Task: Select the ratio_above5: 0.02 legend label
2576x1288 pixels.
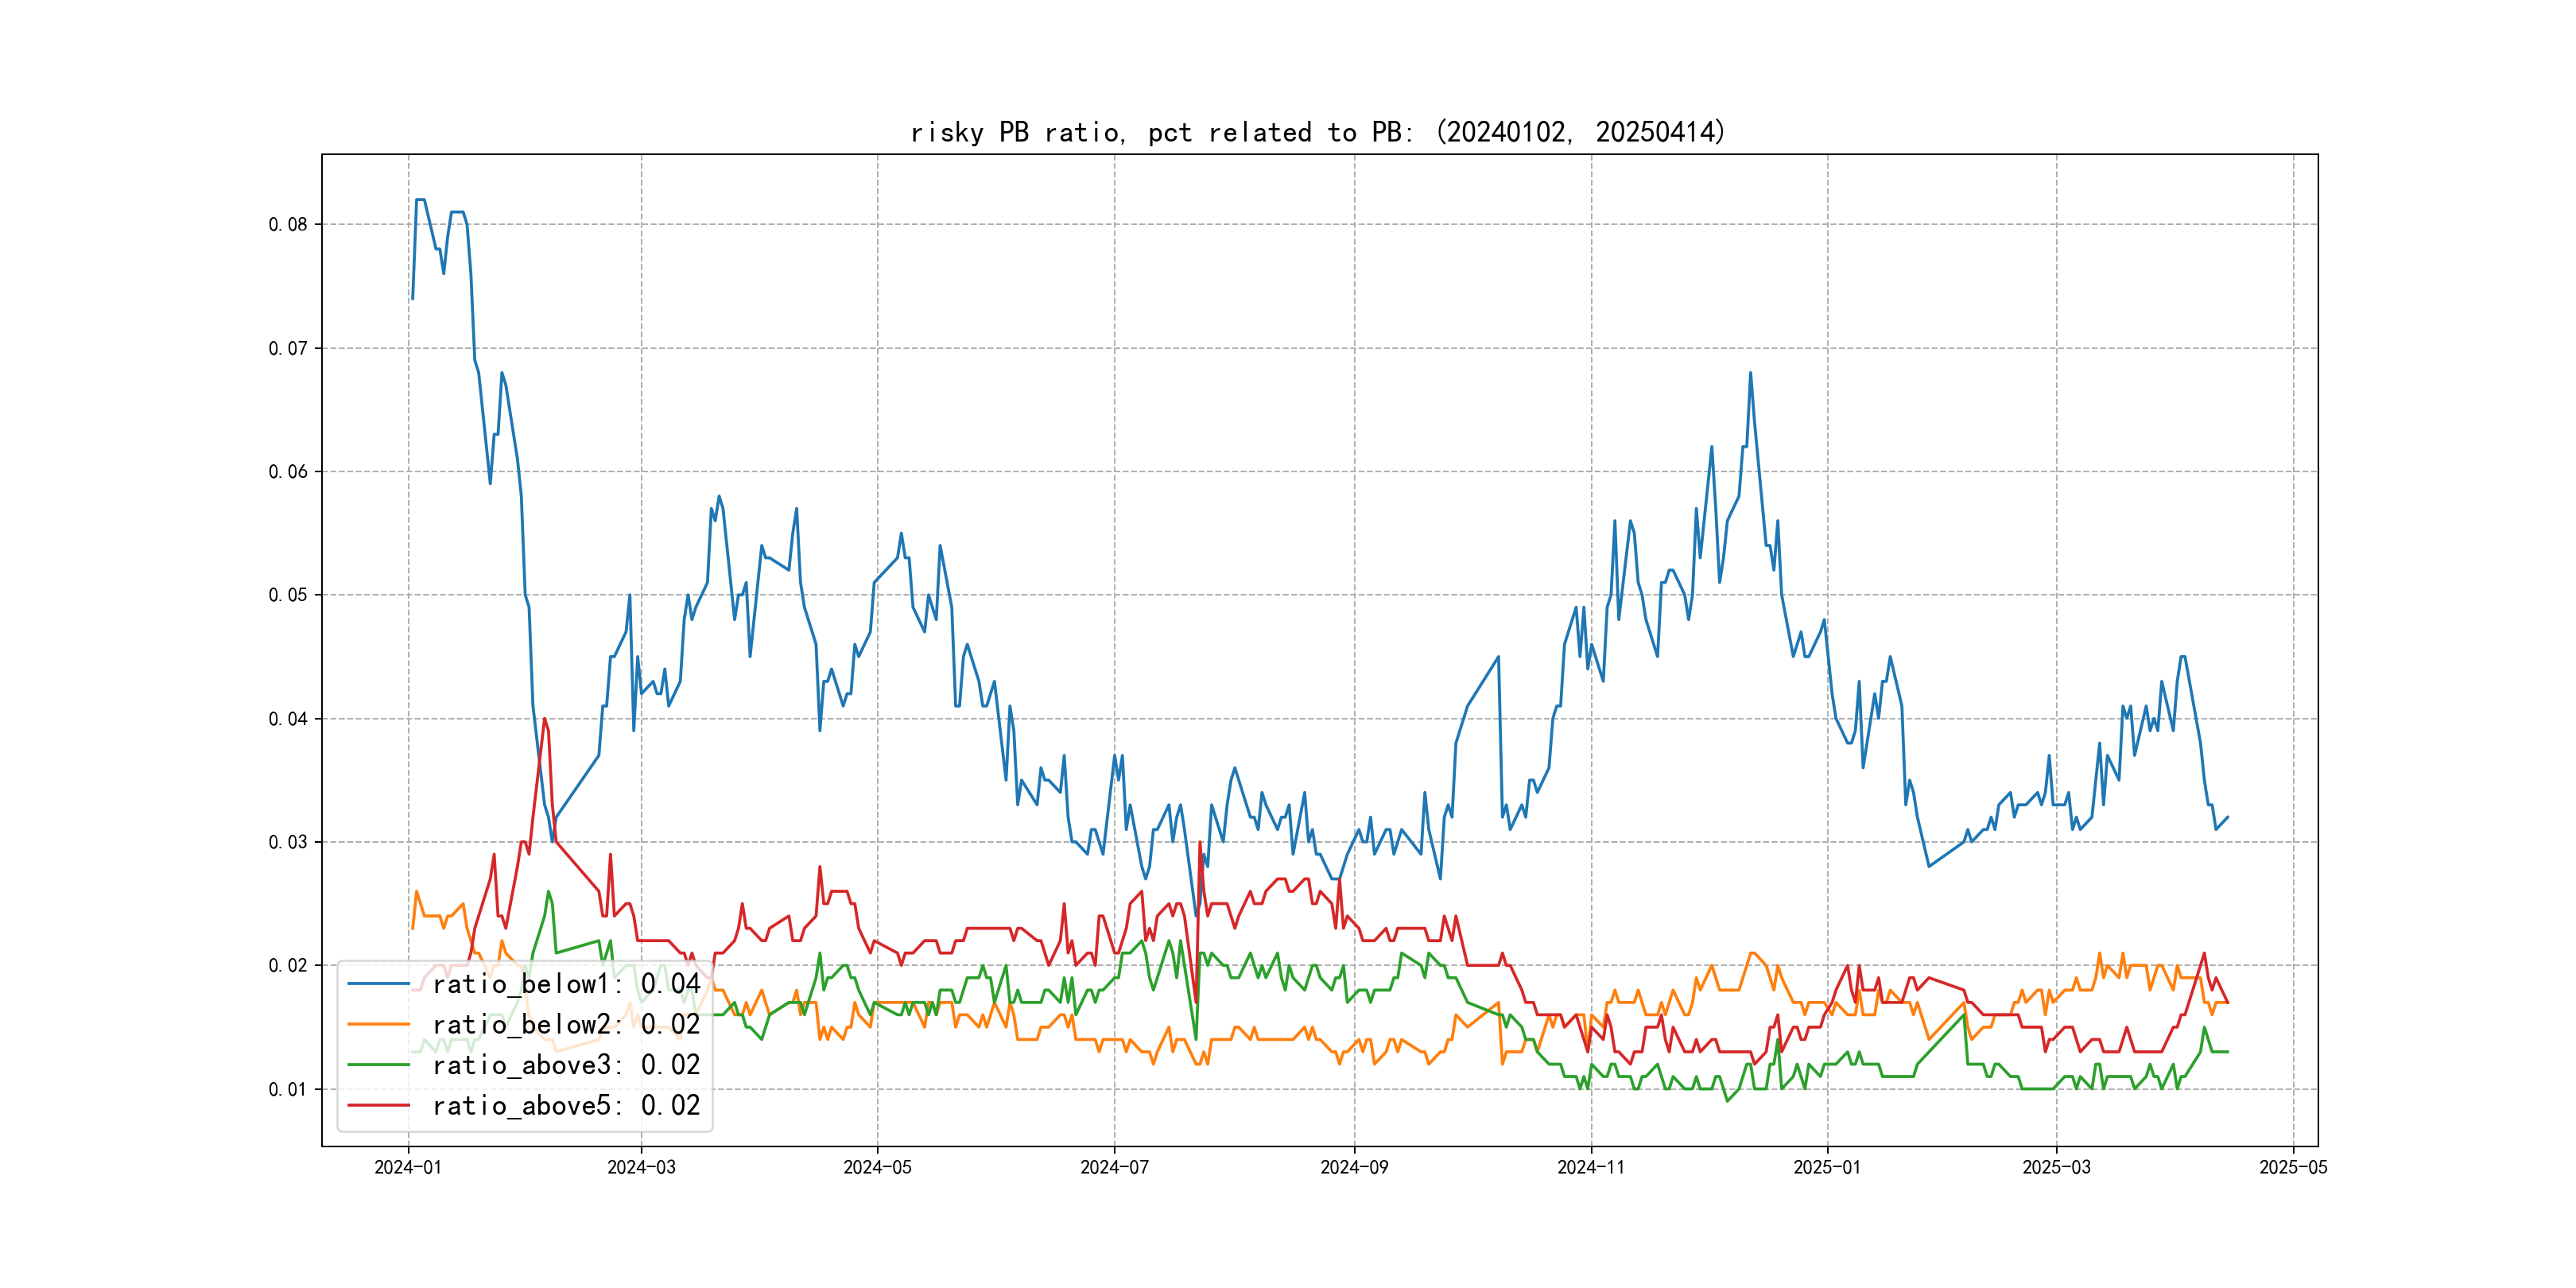Action: pos(566,1105)
